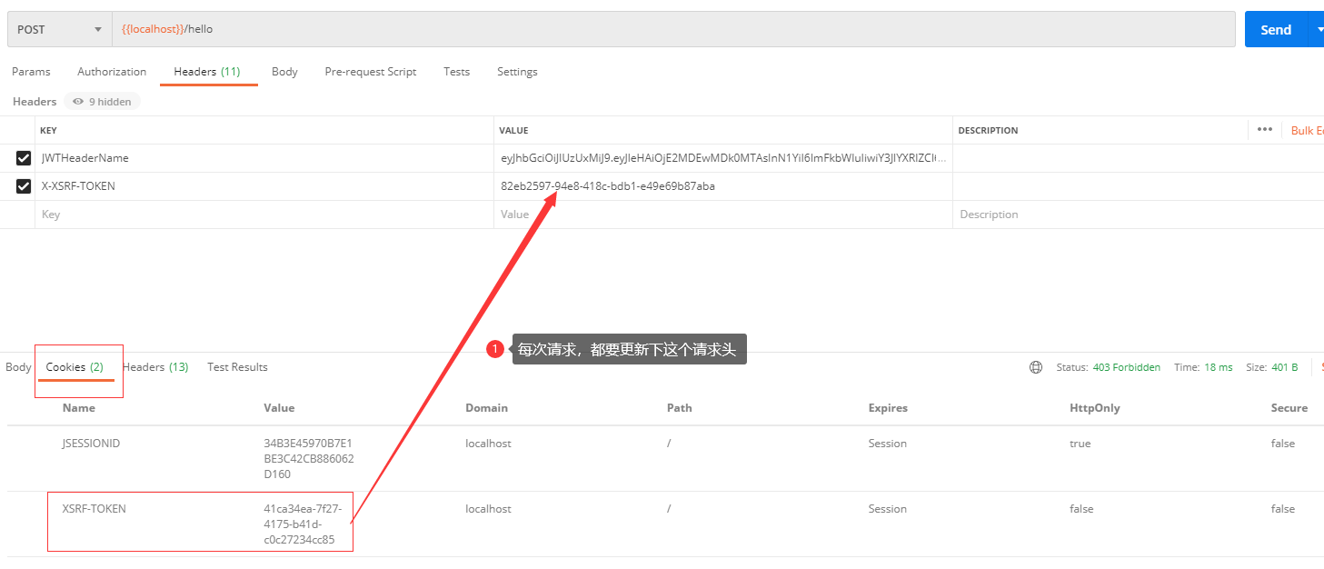Image resolution: width=1324 pixels, height=569 pixels.
Task: Click the globe network information icon
Action: pyautogui.click(x=1036, y=366)
